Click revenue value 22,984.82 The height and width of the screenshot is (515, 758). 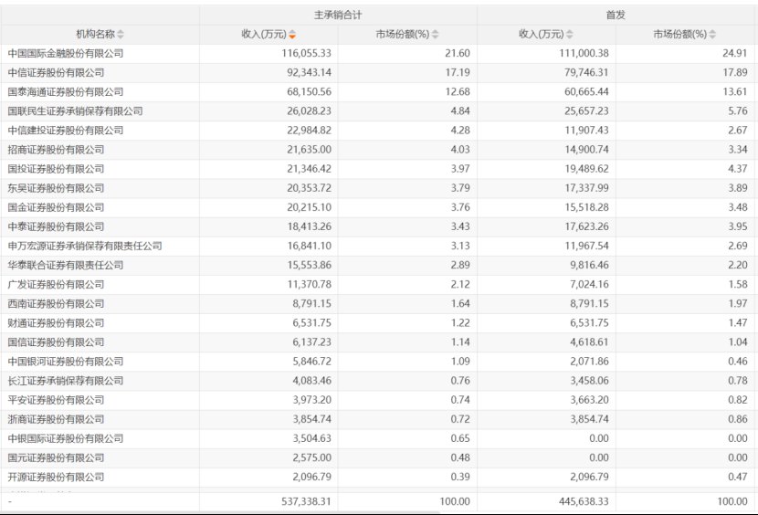click(309, 131)
